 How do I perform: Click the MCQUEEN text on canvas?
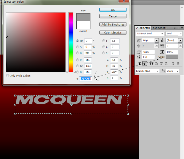(x=69, y=100)
